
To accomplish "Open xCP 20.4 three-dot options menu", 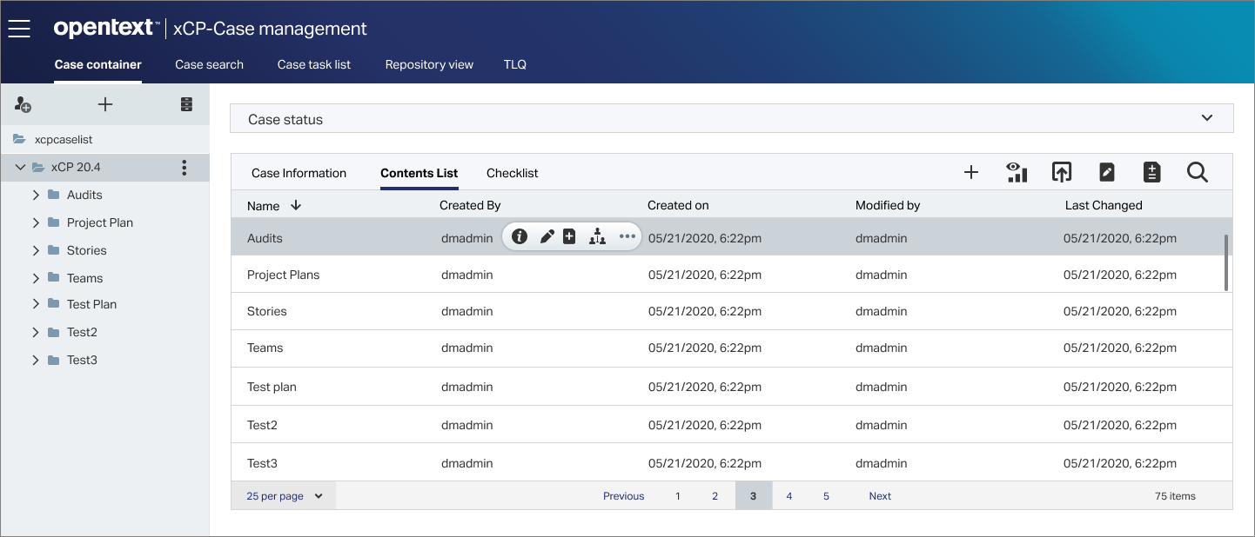I will [184, 168].
